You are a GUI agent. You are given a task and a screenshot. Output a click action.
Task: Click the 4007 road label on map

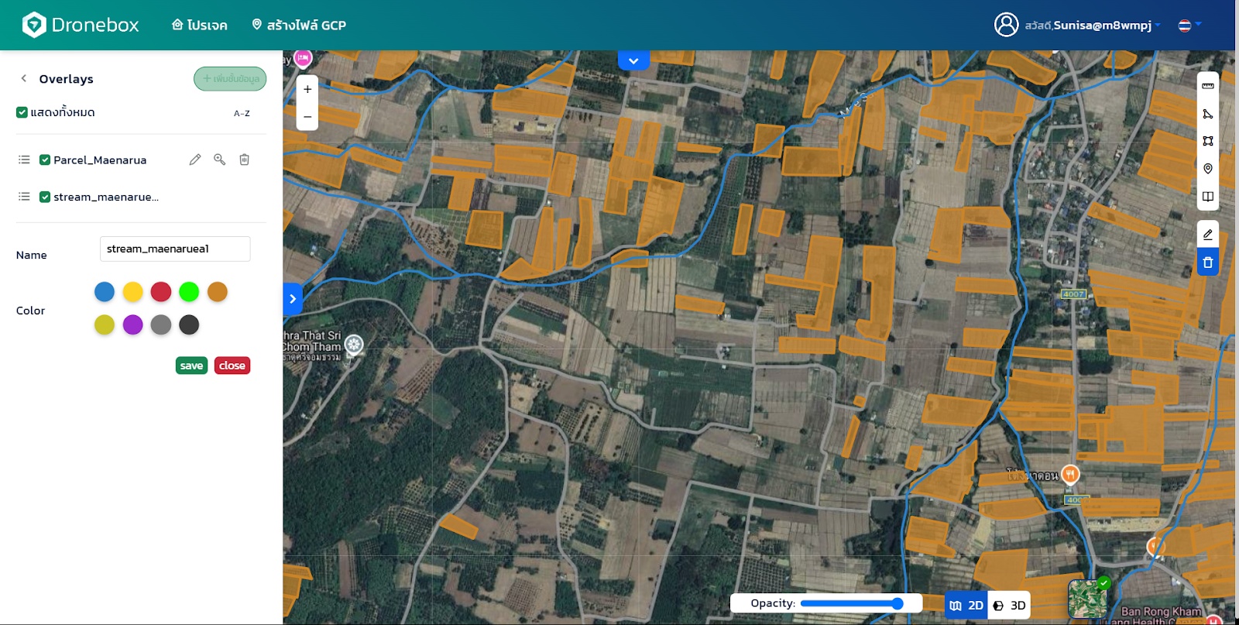1073,294
